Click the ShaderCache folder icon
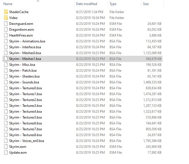189x164 pixels. pyautogui.click(x=6, y=12)
